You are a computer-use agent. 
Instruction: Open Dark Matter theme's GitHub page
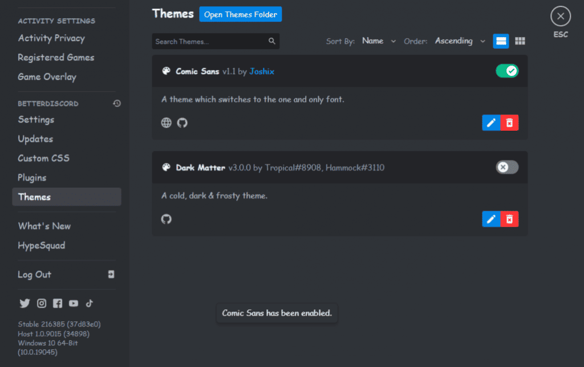(x=166, y=219)
